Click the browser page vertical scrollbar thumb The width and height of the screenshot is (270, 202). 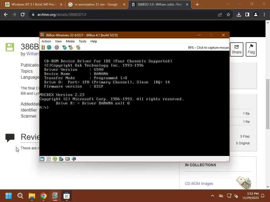coord(268,104)
